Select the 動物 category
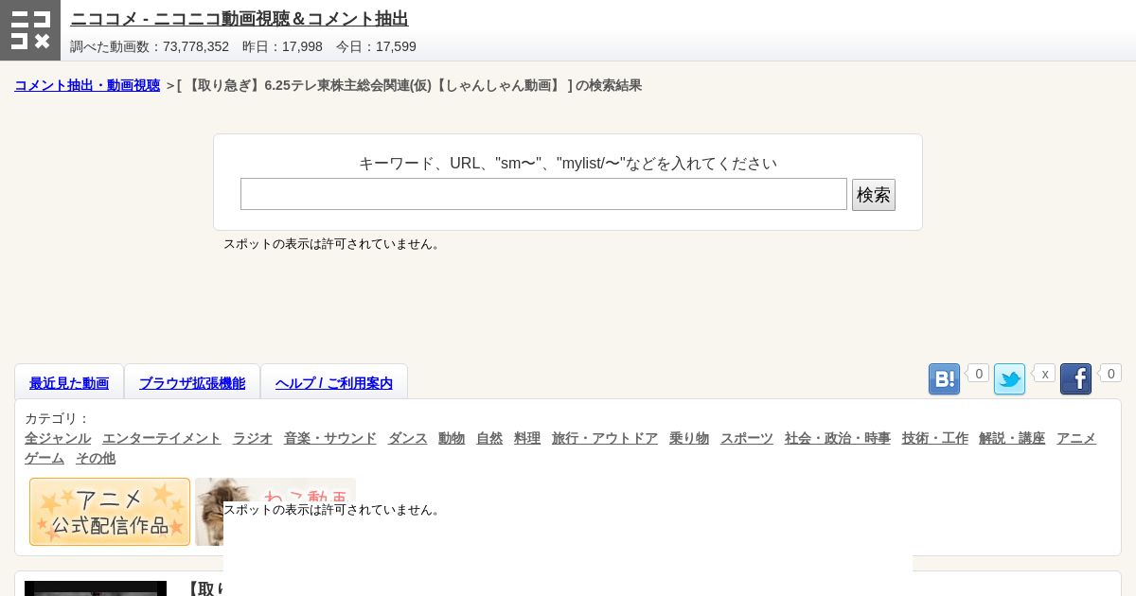 tap(452, 438)
